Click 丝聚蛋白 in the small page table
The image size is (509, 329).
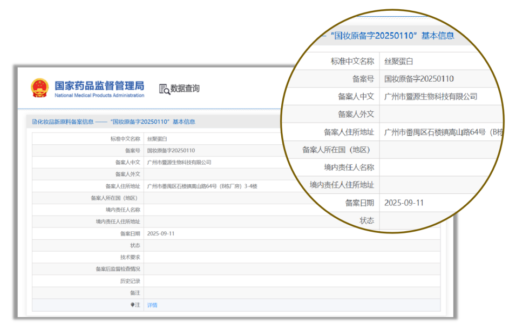[157, 139]
